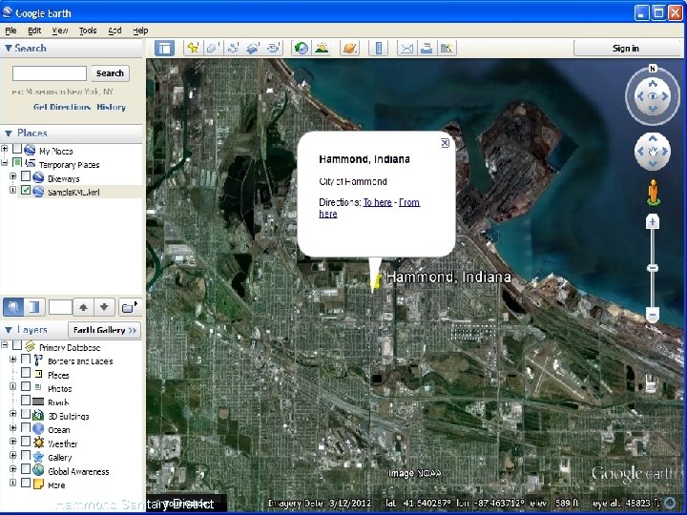Open the Tools menu
This screenshot has height=515, width=687.
click(88, 31)
